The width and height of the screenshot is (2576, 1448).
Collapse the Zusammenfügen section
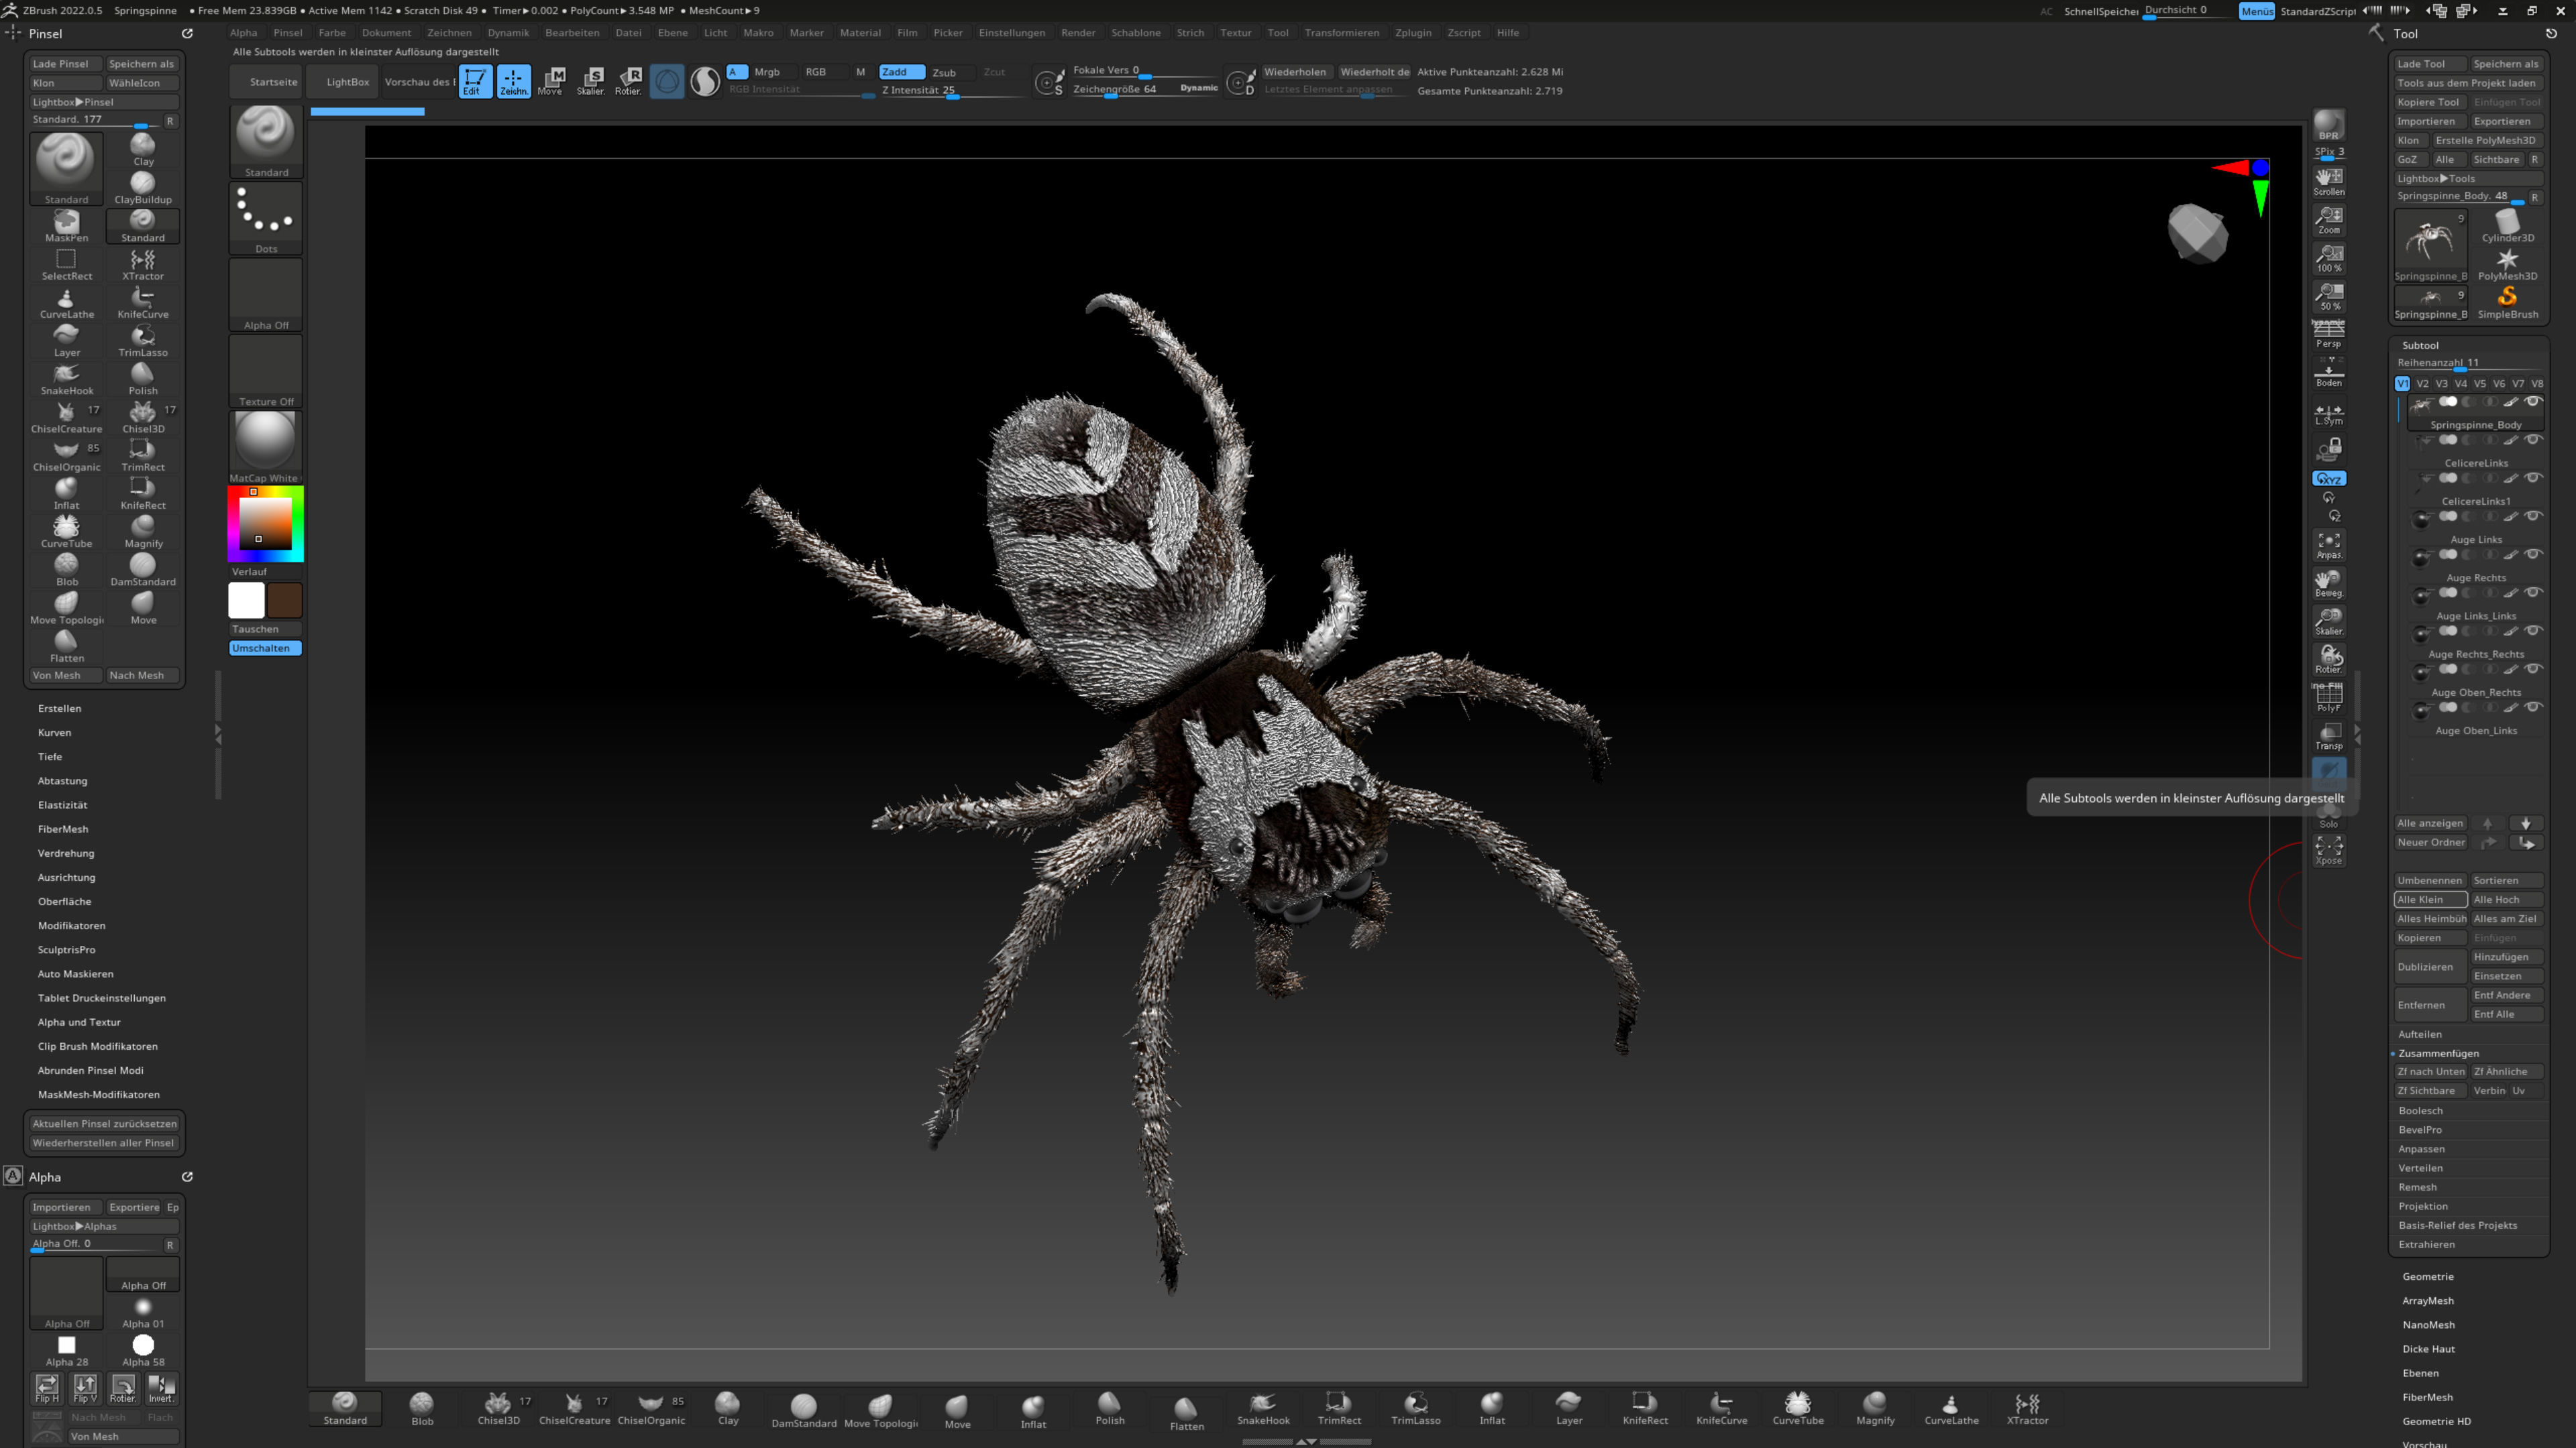(2438, 1053)
